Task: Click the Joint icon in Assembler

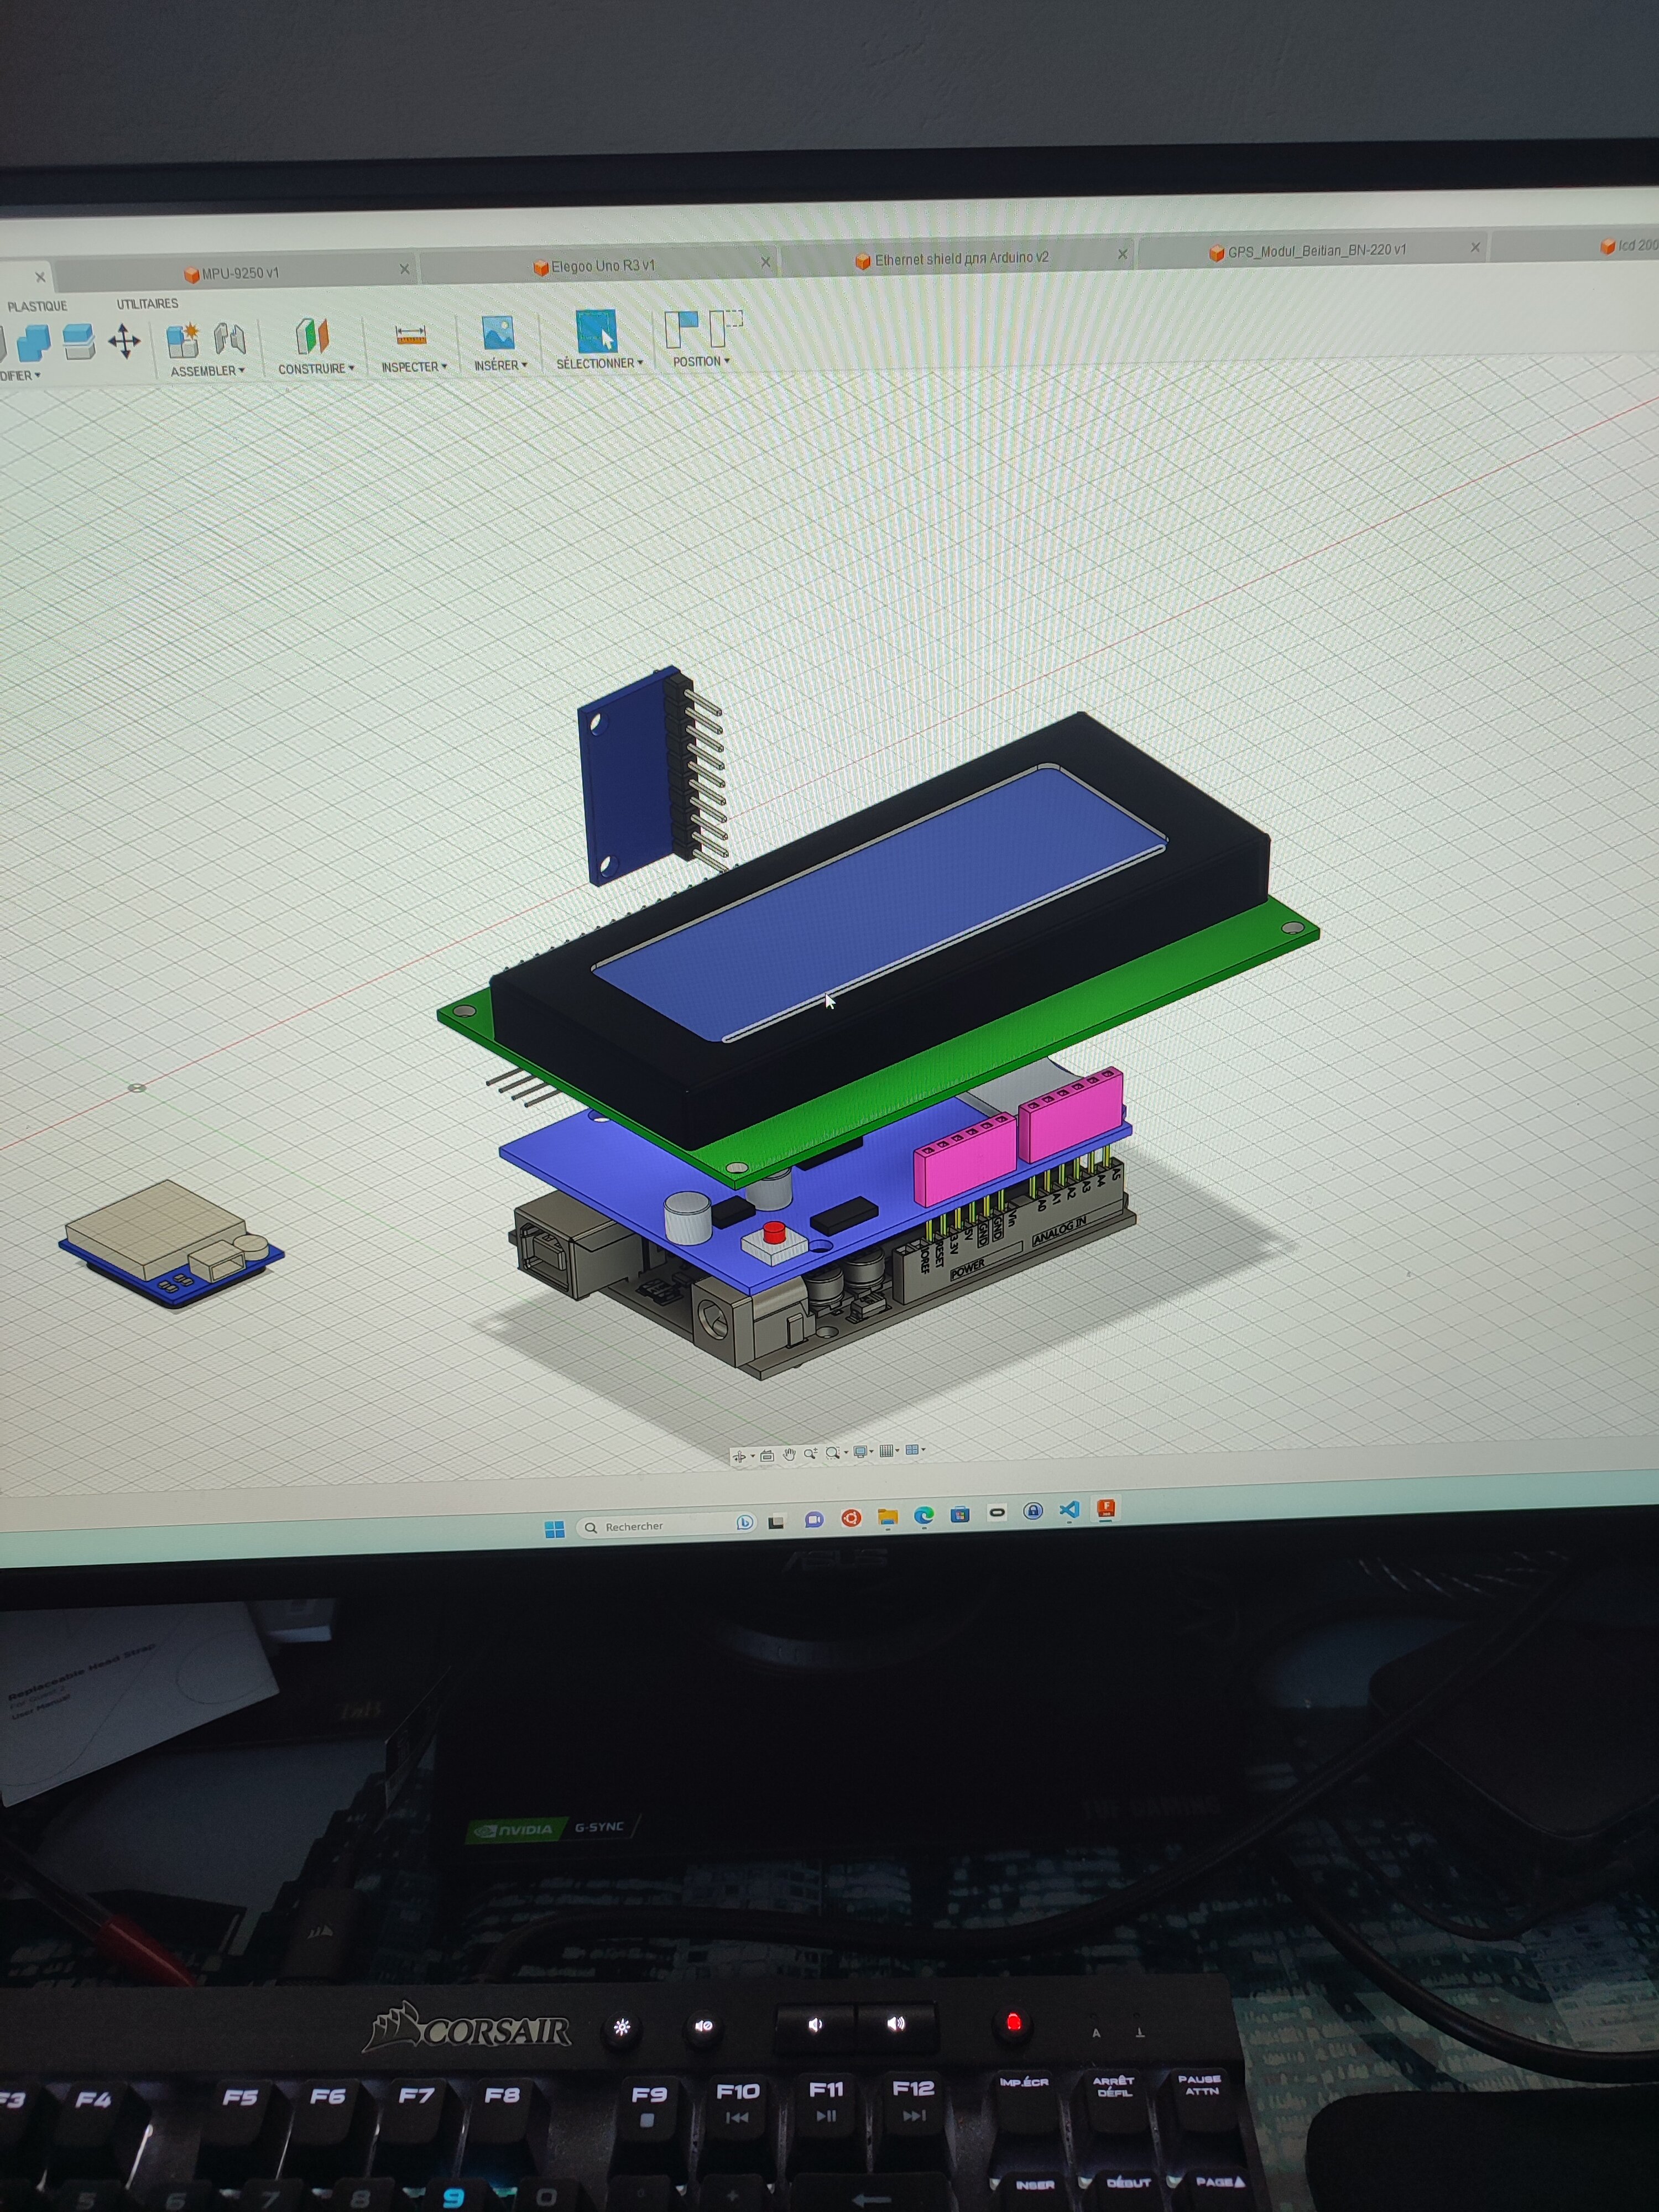Action: [x=230, y=339]
